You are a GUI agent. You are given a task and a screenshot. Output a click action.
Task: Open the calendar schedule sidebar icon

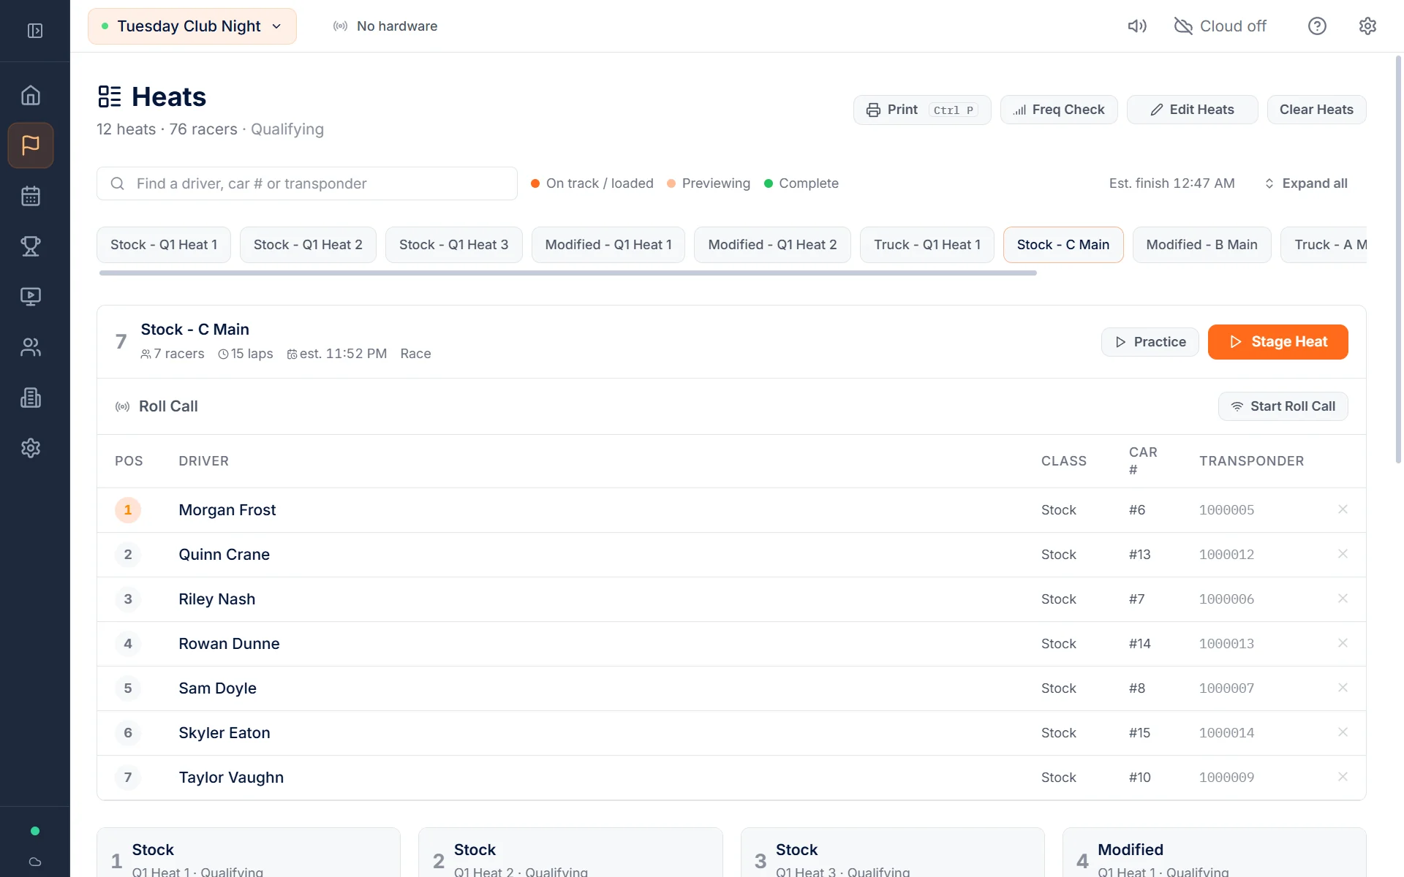pyautogui.click(x=31, y=196)
